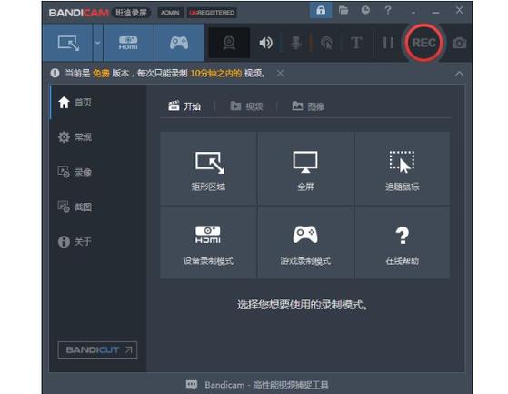This screenshot has width=508, height=394.
Task: Open the 在线帮助 online help tile
Action: (403, 242)
